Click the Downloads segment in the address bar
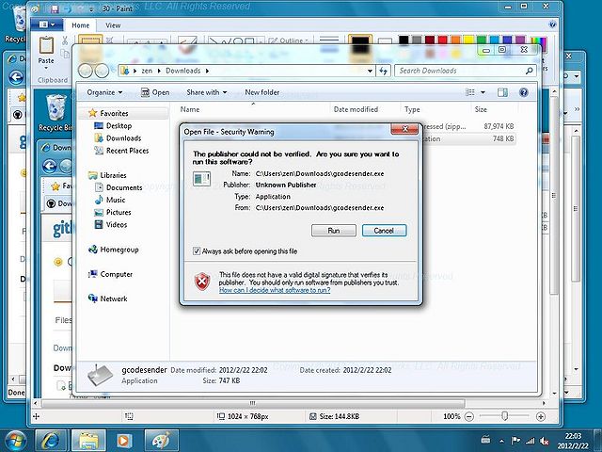Viewport: 602px width, 452px height. click(x=183, y=71)
